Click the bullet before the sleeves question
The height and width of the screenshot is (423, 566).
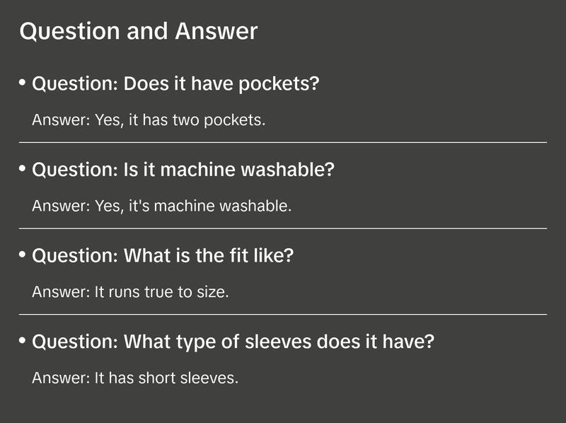click(23, 341)
